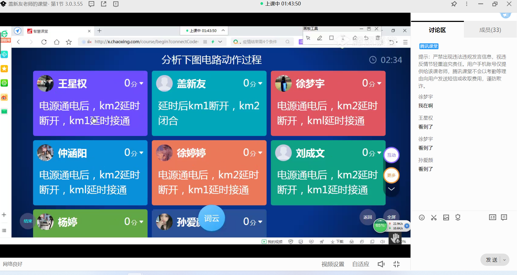Switch to the 成员(33) tab

(x=490, y=30)
